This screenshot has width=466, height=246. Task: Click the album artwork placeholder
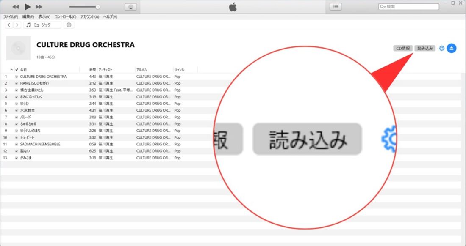point(18,48)
